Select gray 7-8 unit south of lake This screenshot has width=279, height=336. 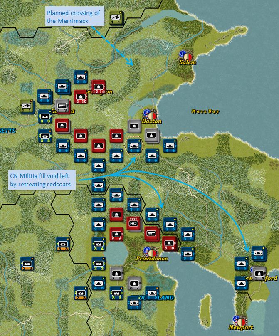[x=116, y=274]
